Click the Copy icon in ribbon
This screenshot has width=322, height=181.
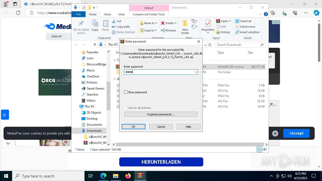[95, 26]
